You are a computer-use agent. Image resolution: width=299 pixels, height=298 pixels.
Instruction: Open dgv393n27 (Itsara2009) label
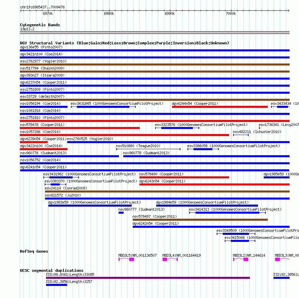click(x=42, y=75)
